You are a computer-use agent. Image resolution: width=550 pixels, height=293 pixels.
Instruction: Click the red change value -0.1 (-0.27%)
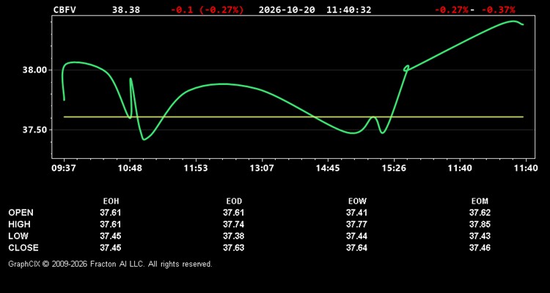click(x=207, y=10)
